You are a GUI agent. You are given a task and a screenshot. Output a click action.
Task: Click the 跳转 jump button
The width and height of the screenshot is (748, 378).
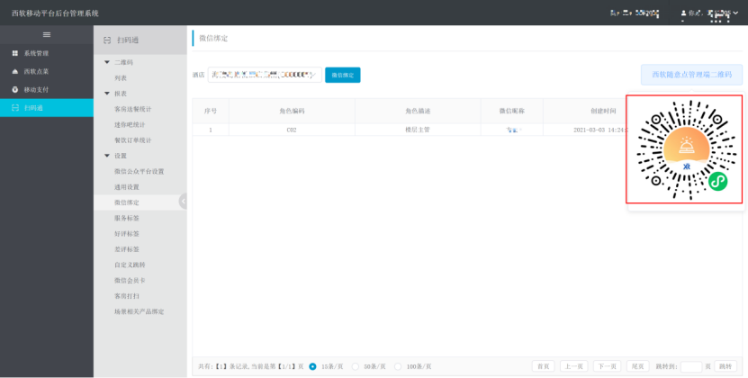tap(725, 366)
